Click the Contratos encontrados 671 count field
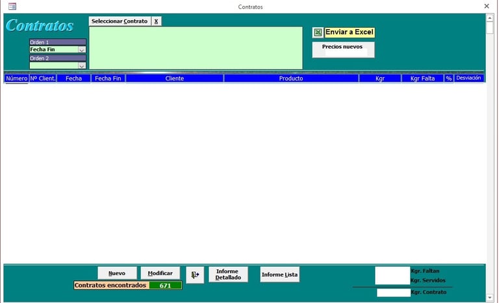This screenshot has width=499, height=303. tap(166, 285)
